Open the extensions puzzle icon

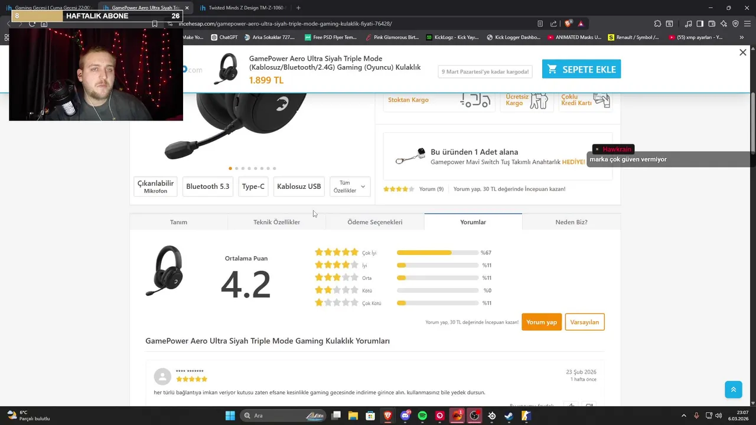coord(657,24)
